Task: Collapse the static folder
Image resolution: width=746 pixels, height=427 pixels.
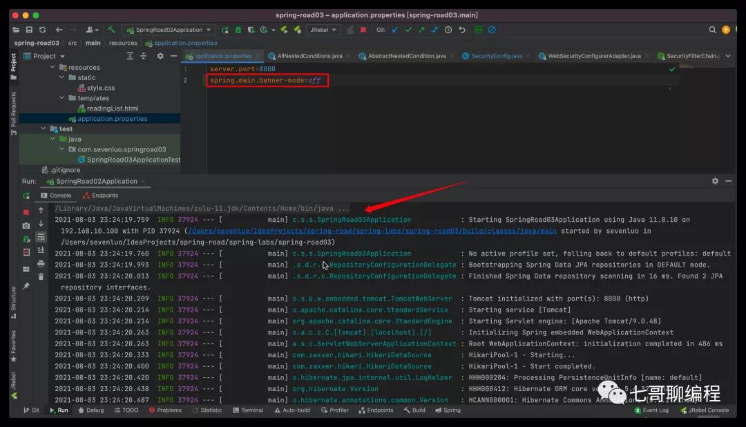Action: tap(62, 77)
